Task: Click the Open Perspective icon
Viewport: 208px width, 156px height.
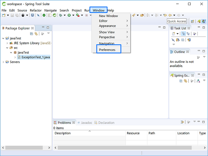Action: [x=192, y=21]
